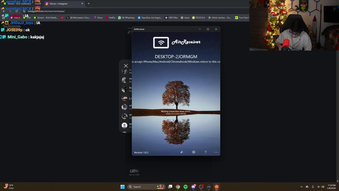The height and width of the screenshot is (191, 339).
Task: Click the AirReceiver Wi-Fi logo icon
Action: point(161,43)
